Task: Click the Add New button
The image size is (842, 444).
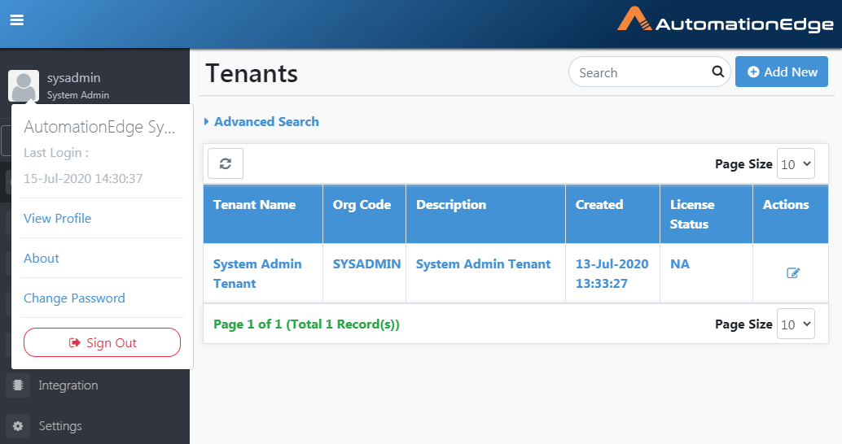Action: [781, 72]
